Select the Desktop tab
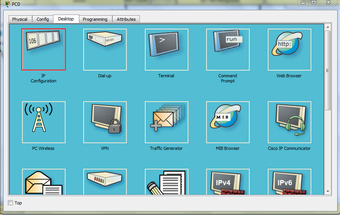The width and height of the screenshot is (340, 215). point(66,19)
